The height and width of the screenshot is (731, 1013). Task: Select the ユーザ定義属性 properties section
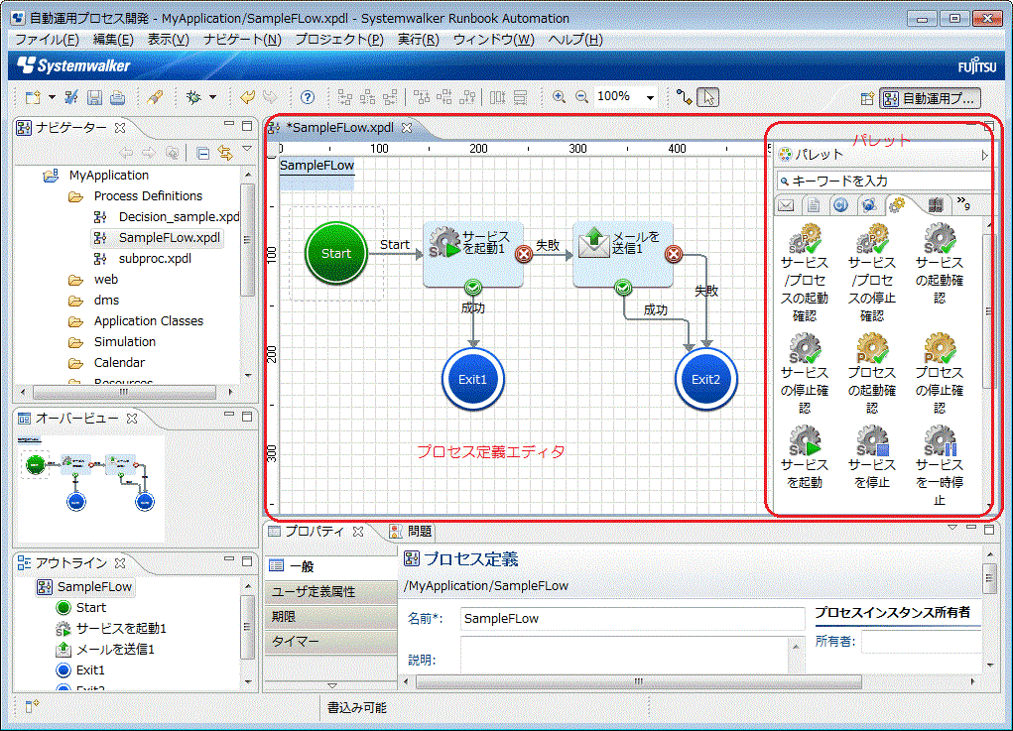(330, 591)
